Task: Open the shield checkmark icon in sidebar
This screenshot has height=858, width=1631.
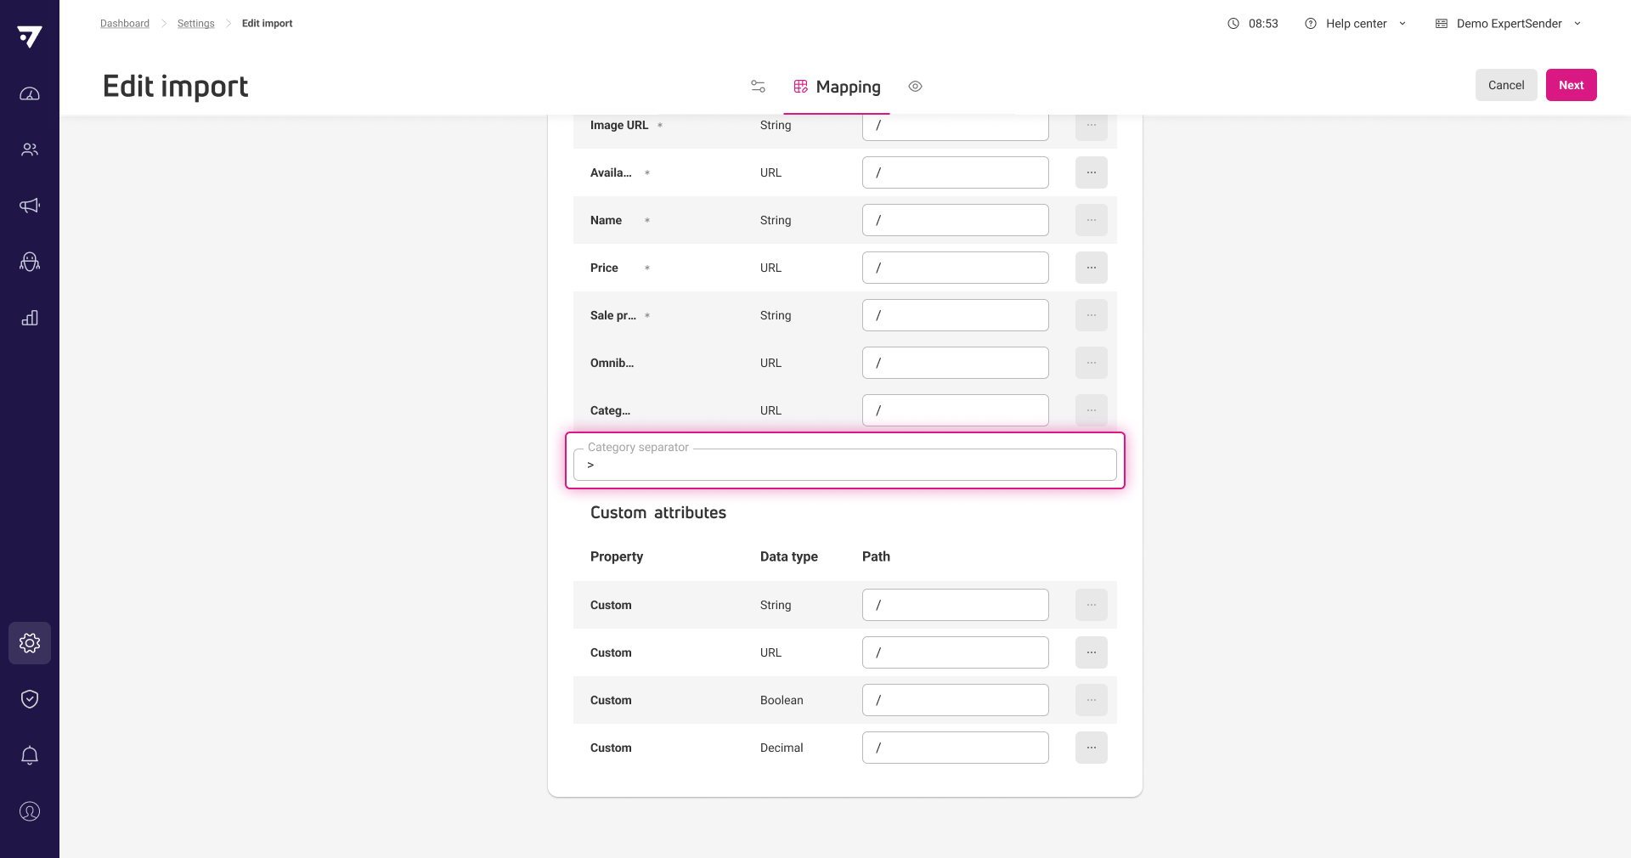Action: [x=30, y=699]
